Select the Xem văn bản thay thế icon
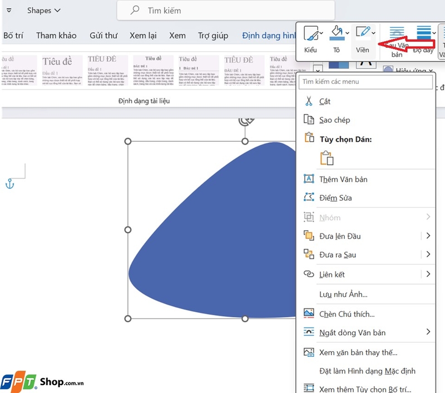The height and width of the screenshot is (393, 445). click(309, 351)
